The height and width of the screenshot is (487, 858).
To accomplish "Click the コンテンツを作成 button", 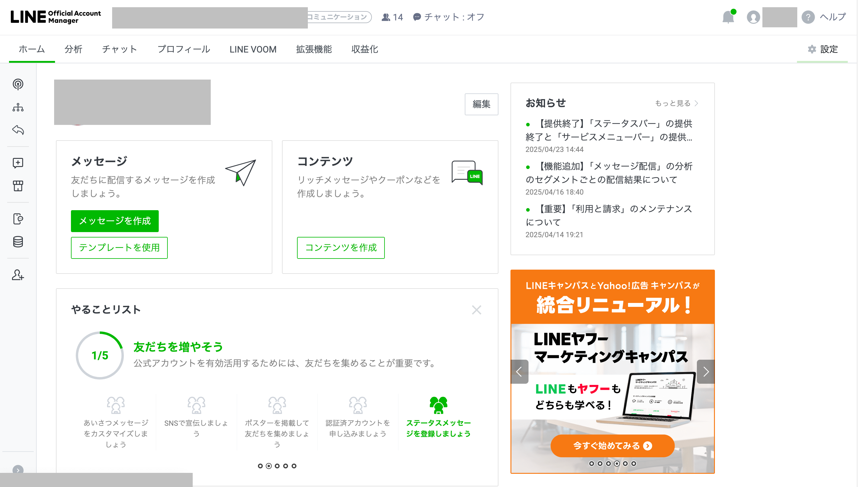I will pos(341,247).
